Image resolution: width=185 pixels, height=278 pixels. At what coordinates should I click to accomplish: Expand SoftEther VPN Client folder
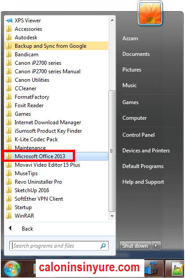click(56, 199)
